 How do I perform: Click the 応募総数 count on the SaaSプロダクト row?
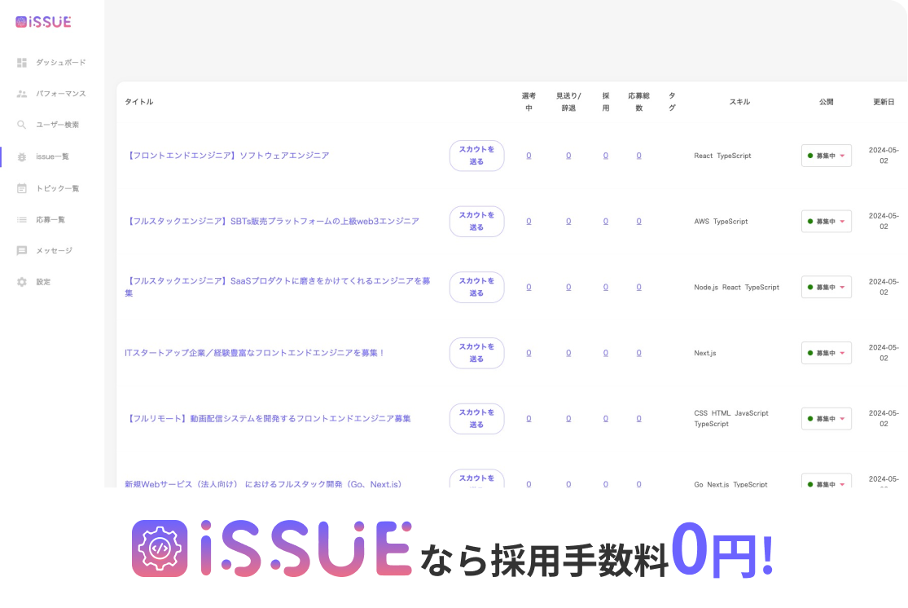pyautogui.click(x=638, y=287)
